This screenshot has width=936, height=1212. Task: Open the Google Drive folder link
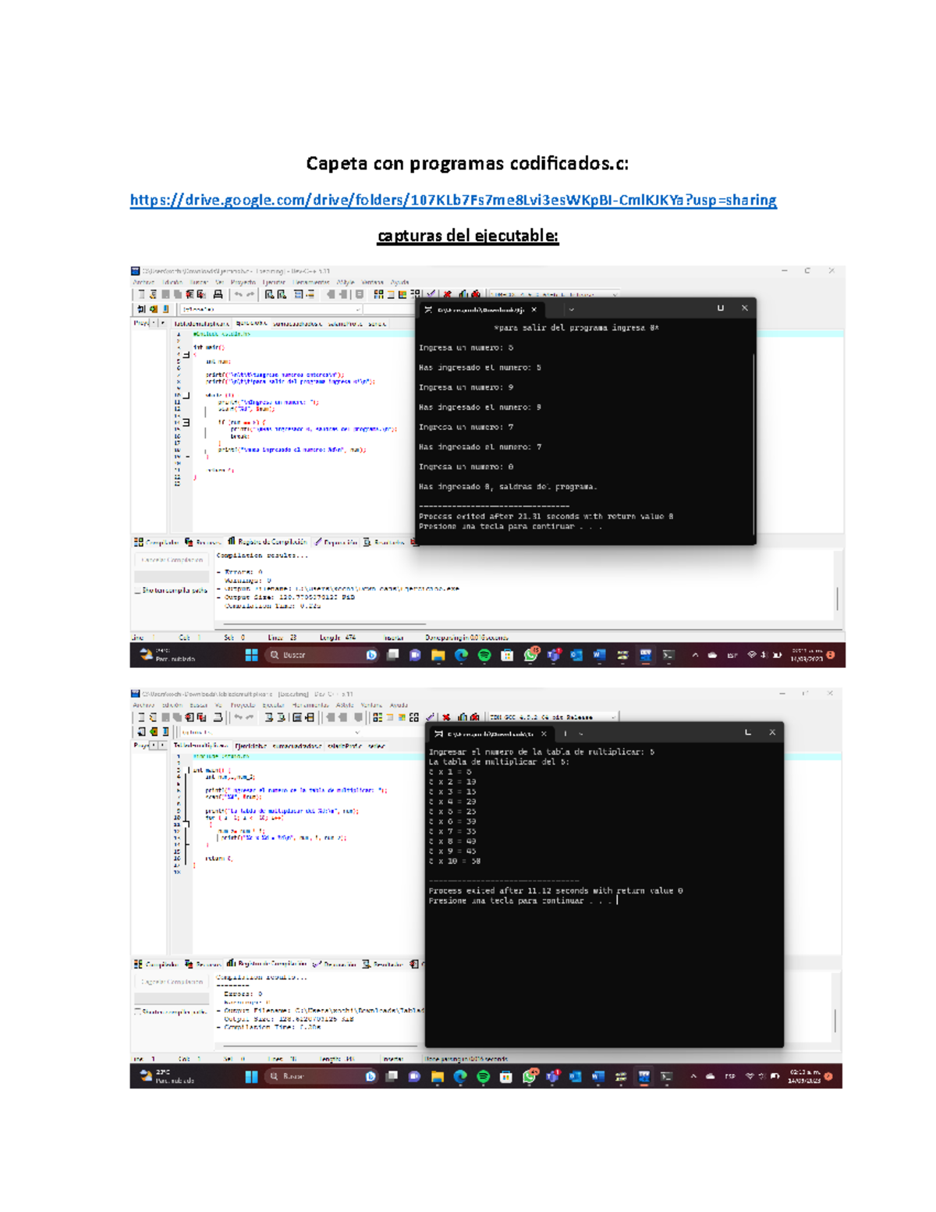pyautogui.click(x=453, y=201)
